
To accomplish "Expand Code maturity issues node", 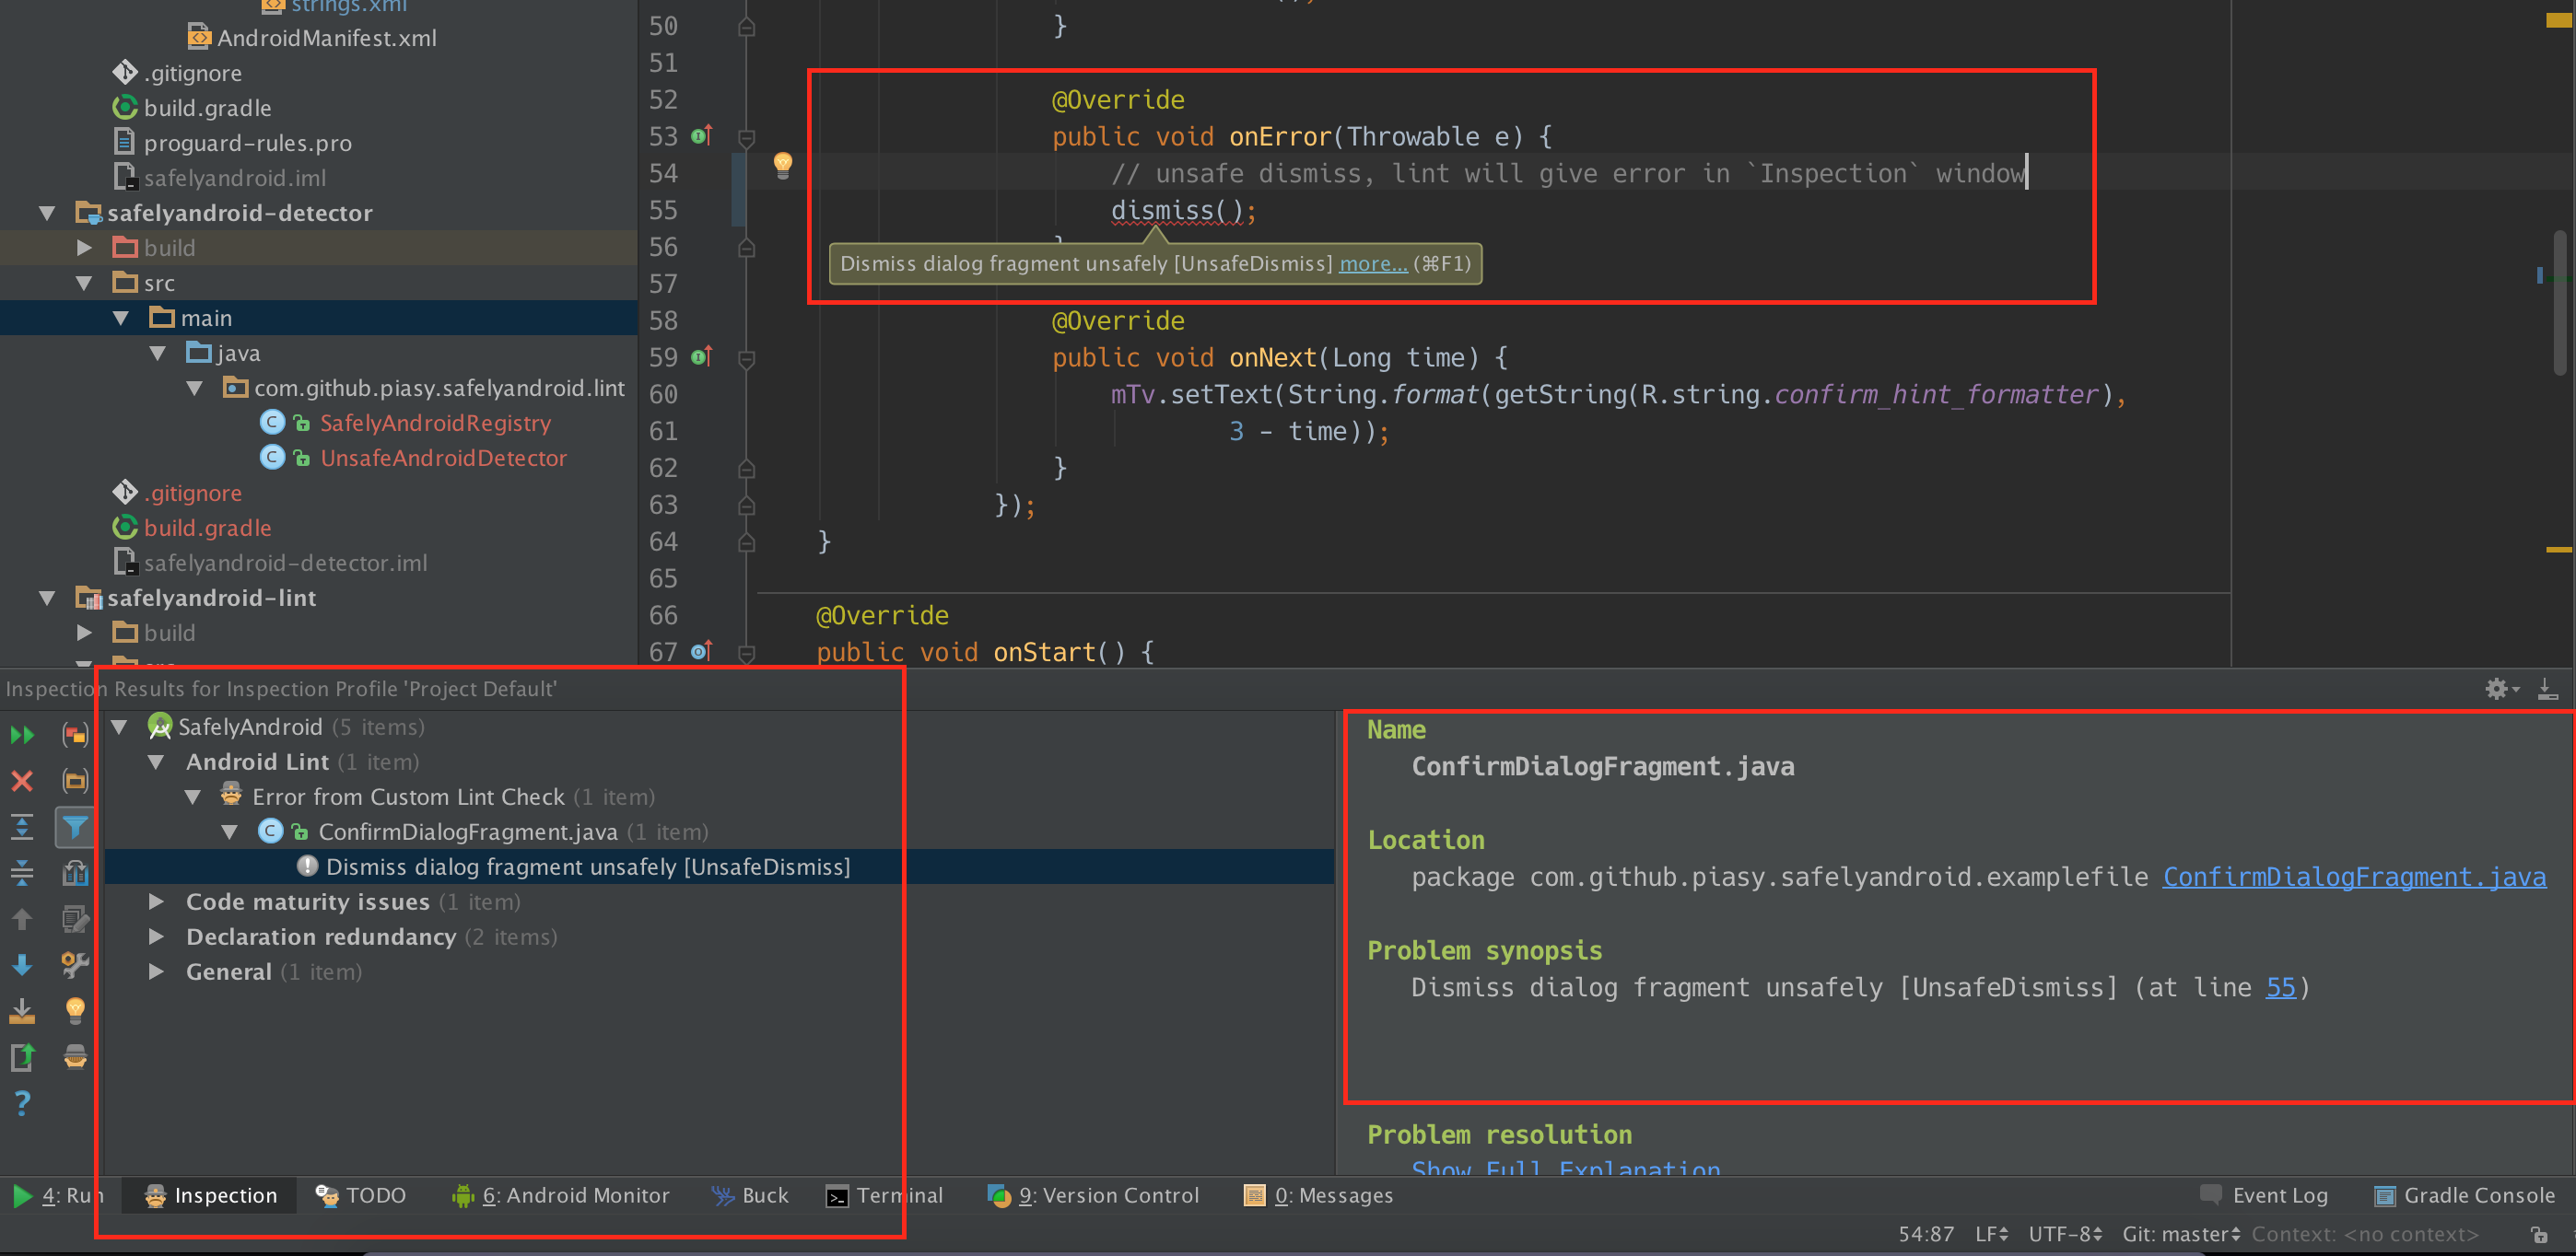I will pos(156,901).
